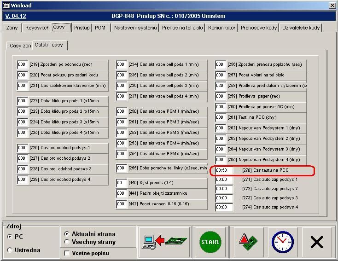
Task: Open the Uzivatelske kody tab
Action: click(301, 28)
